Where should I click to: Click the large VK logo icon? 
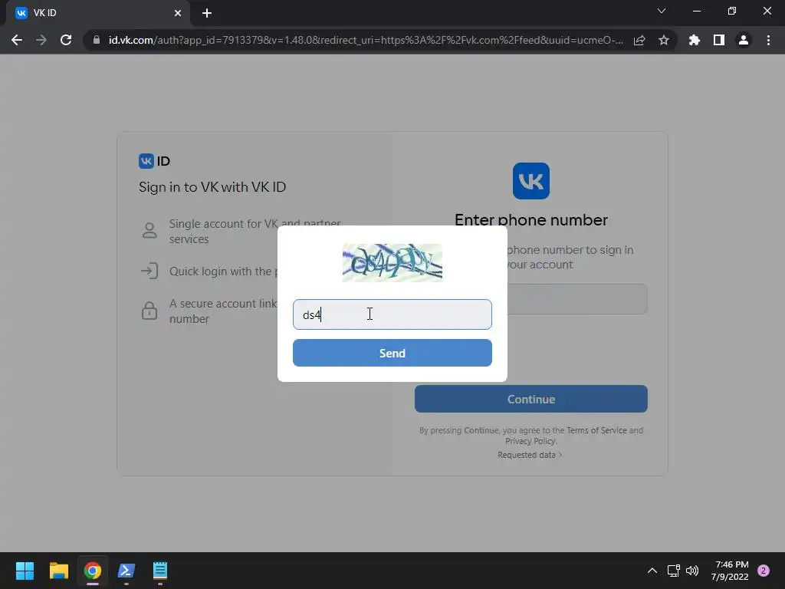point(530,181)
